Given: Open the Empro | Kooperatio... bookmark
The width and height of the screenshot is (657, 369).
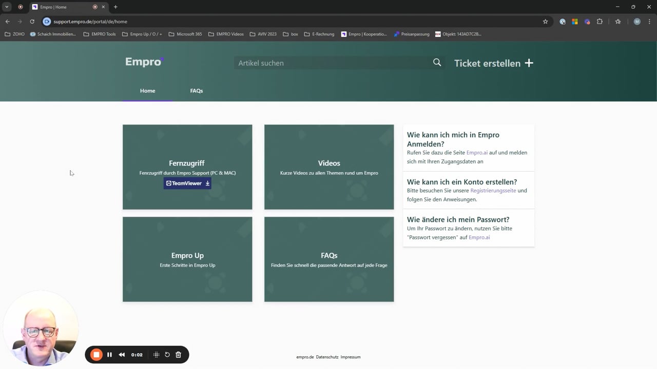Looking at the screenshot, I should 364,34.
